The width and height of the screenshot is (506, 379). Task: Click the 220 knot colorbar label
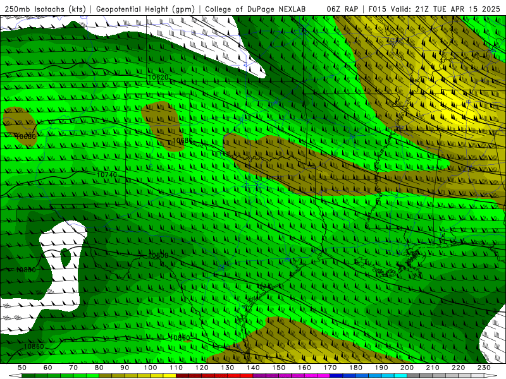tap(458, 368)
